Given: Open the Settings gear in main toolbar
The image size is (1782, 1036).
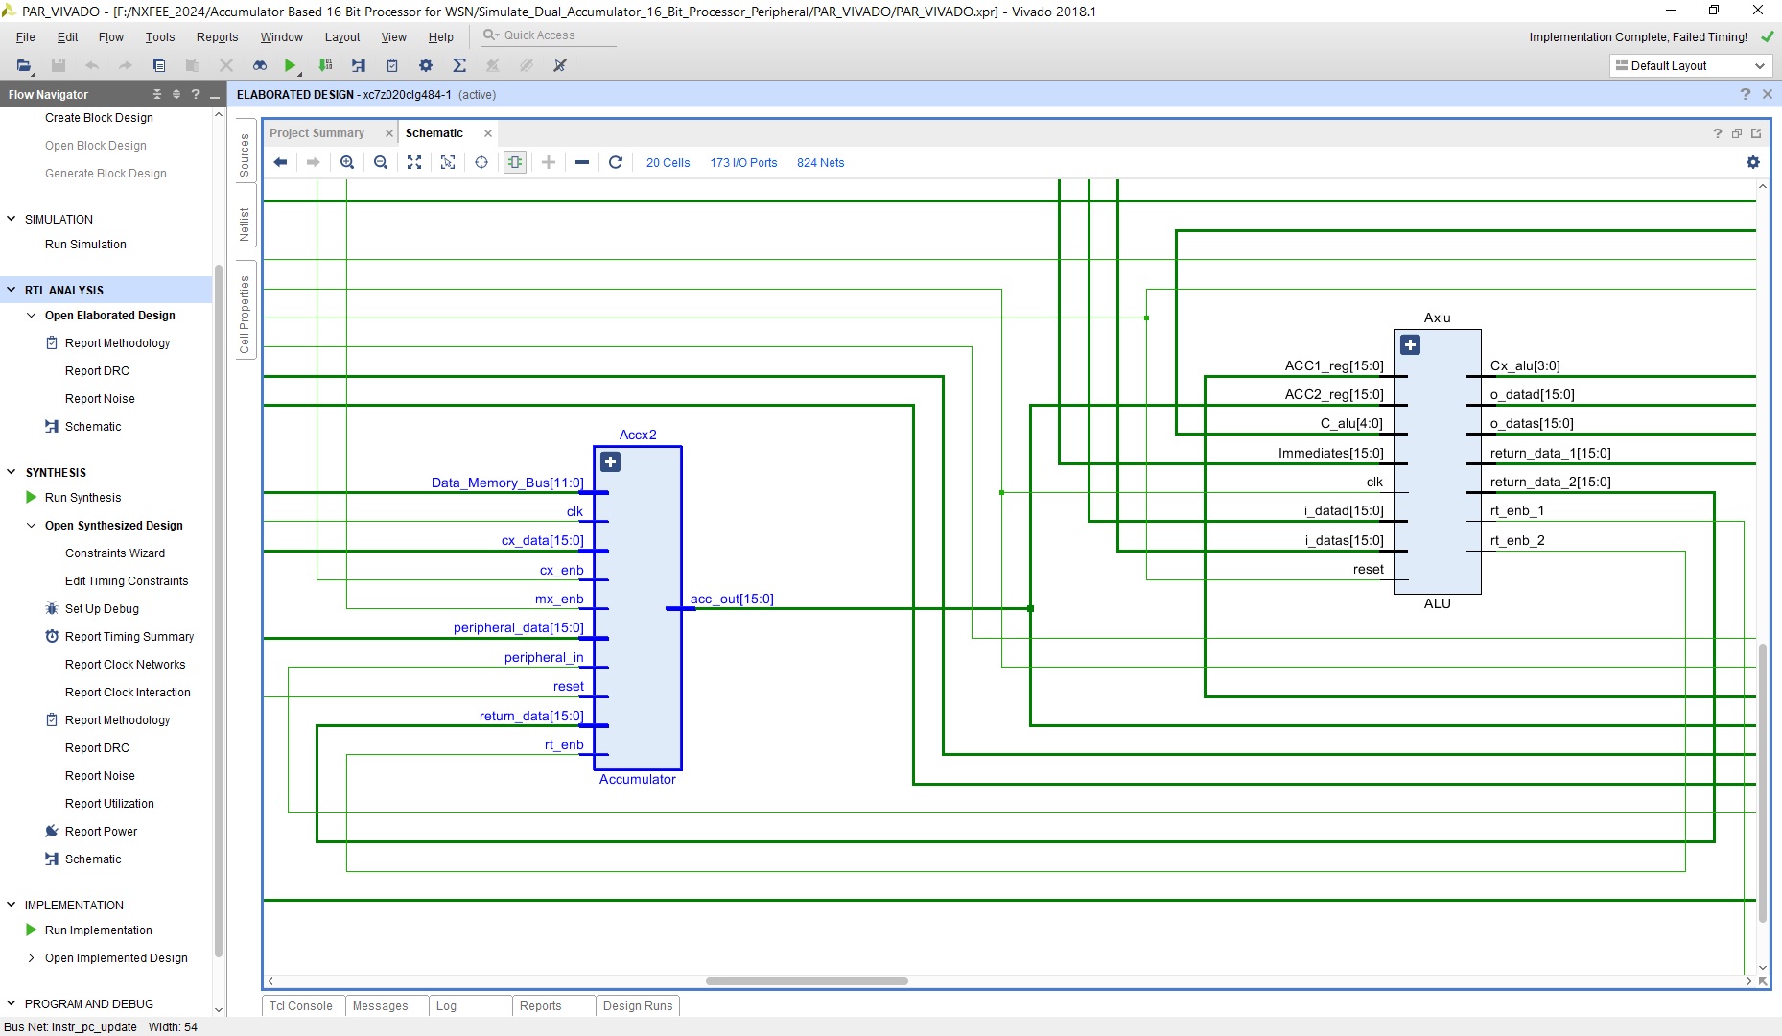Looking at the screenshot, I should [426, 65].
